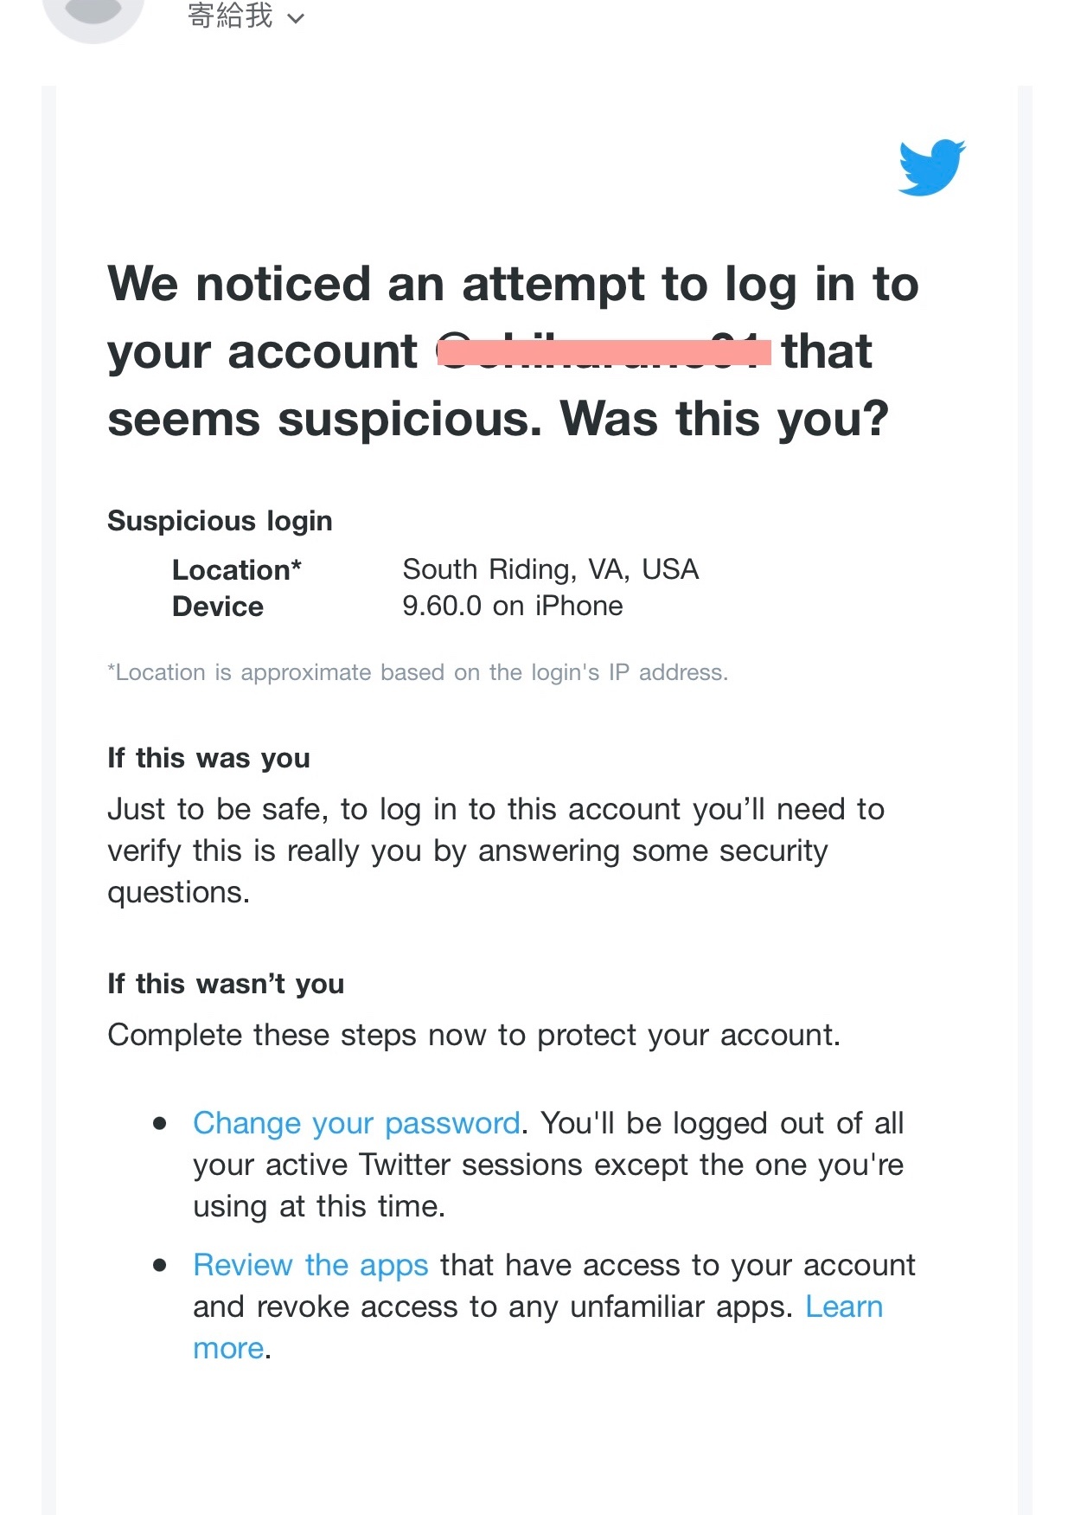Click the Location* label

tap(237, 569)
